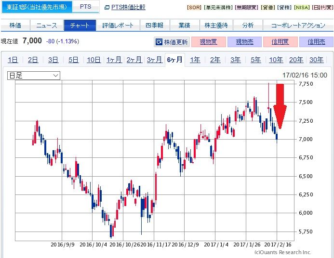The width and height of the screenshot is (334, 258).
Task: Click the 株価更新 button
Action: point(172,42)
